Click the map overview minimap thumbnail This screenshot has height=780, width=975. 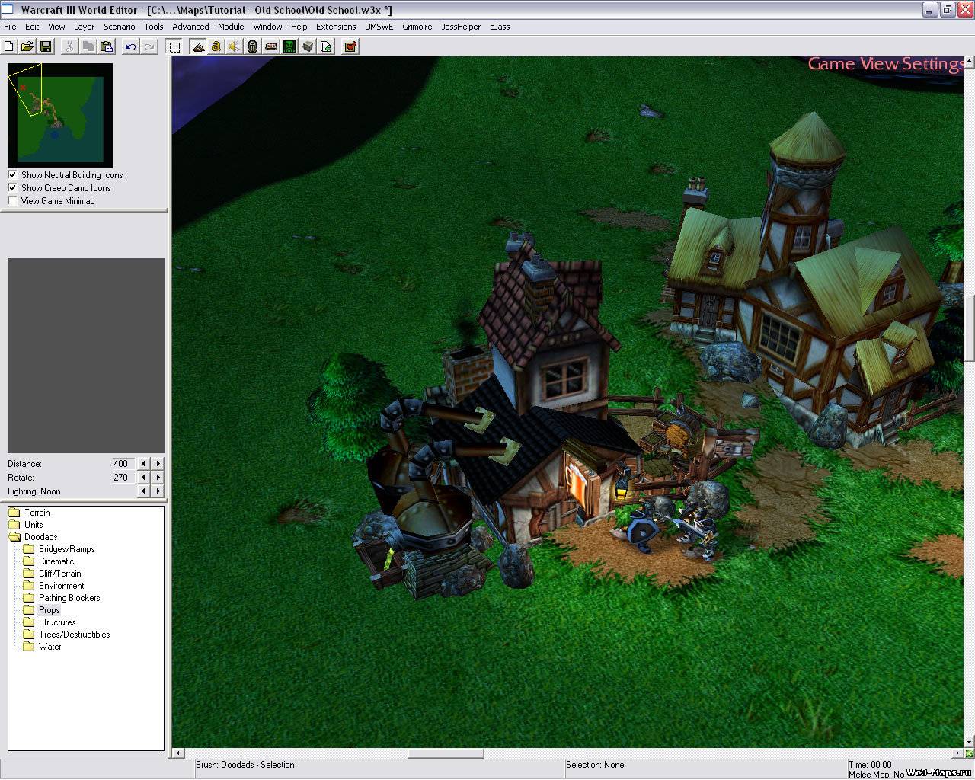[x=60, y=115]
